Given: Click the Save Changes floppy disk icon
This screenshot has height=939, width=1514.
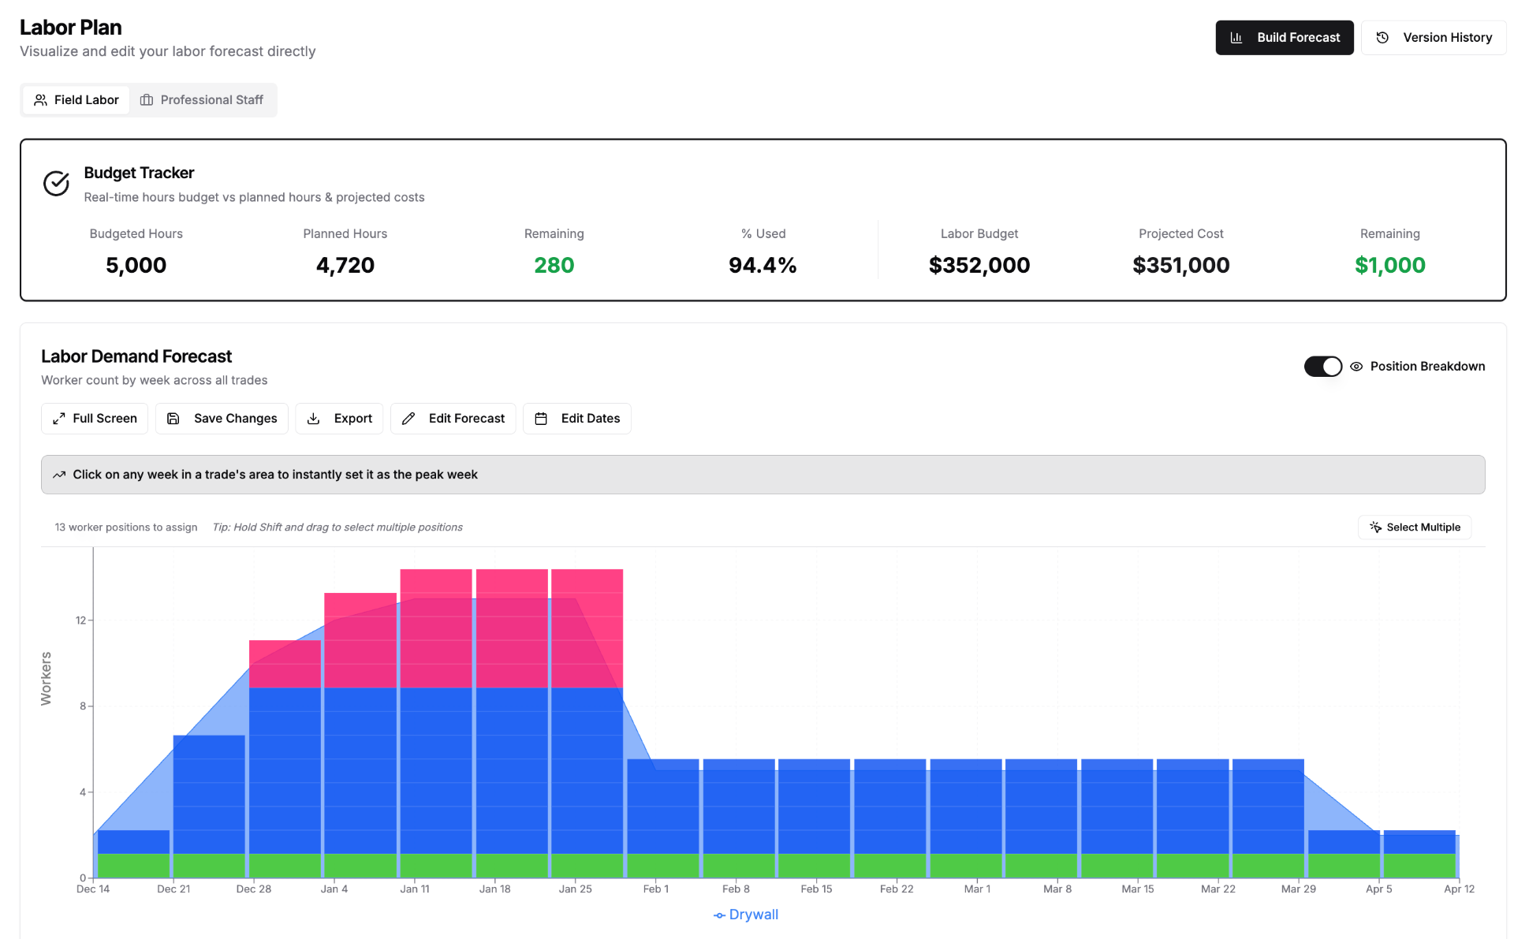Looking at the screenshot, I should pos(173,419).
